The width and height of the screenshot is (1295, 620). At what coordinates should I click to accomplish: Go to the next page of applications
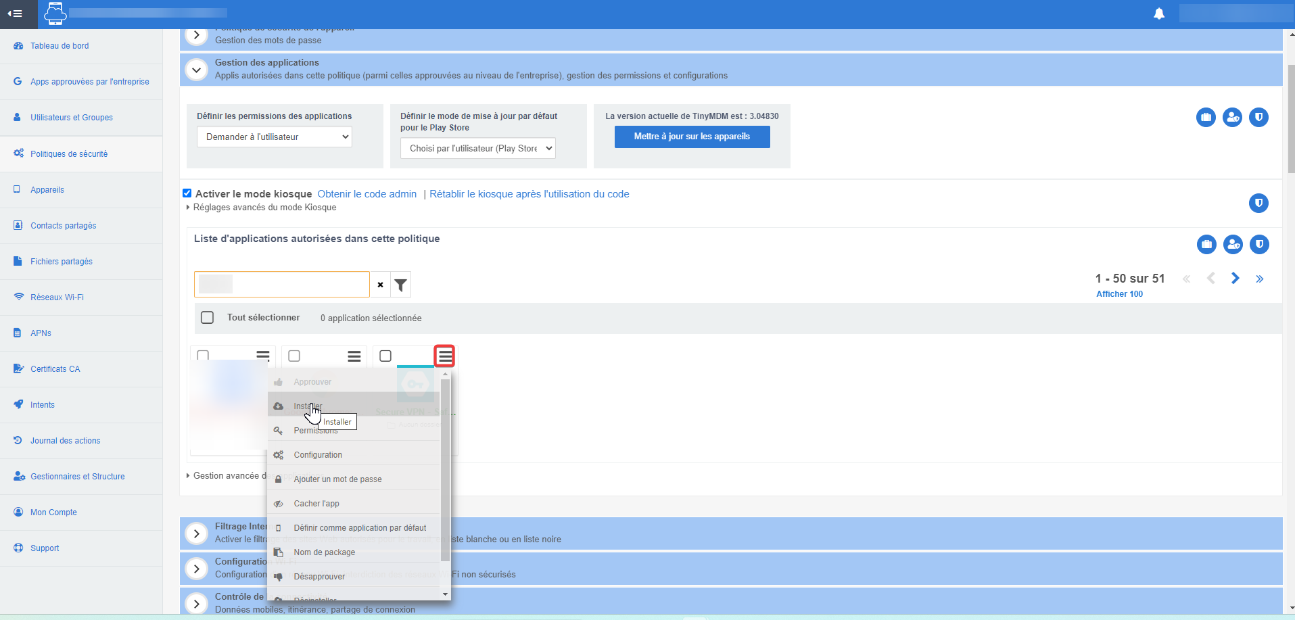[1235, 279]
